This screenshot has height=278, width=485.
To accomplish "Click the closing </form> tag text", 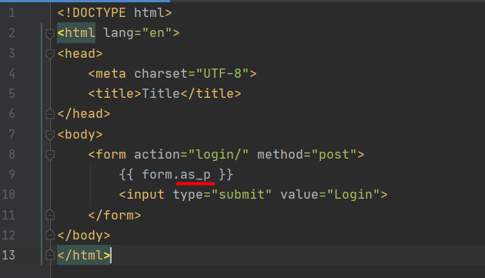I will 115,215.
